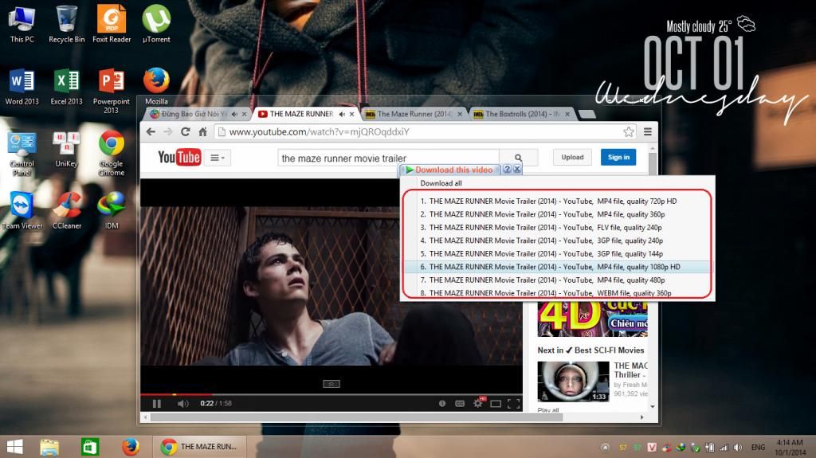Click the address bar URL
The image size is (816, 458).
(x=319, y=131)
